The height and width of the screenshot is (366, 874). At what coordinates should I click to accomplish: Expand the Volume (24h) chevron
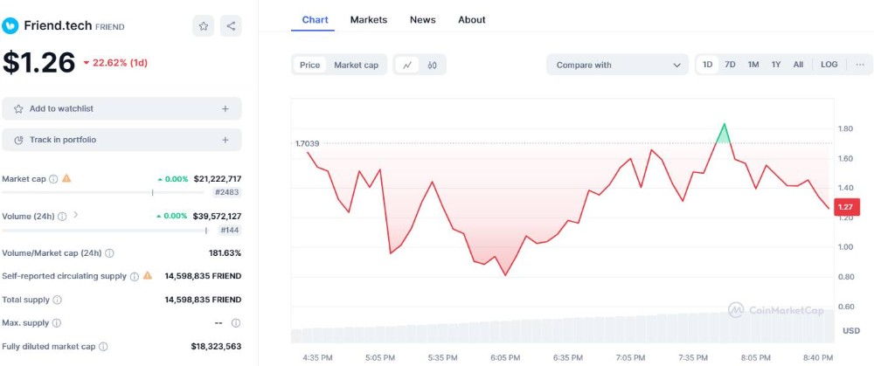tap(76, 215)
